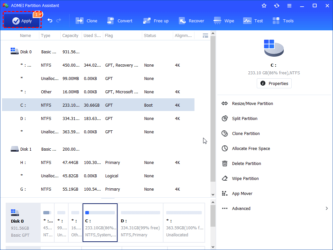Image resolution: width=333 pixels, height=250 pixels.
Task: Select the Disk 1 row in the list
Action: (98, 149)
